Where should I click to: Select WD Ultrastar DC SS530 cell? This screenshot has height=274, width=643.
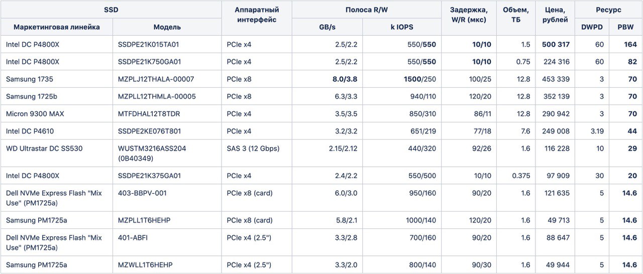pos(57,153)
